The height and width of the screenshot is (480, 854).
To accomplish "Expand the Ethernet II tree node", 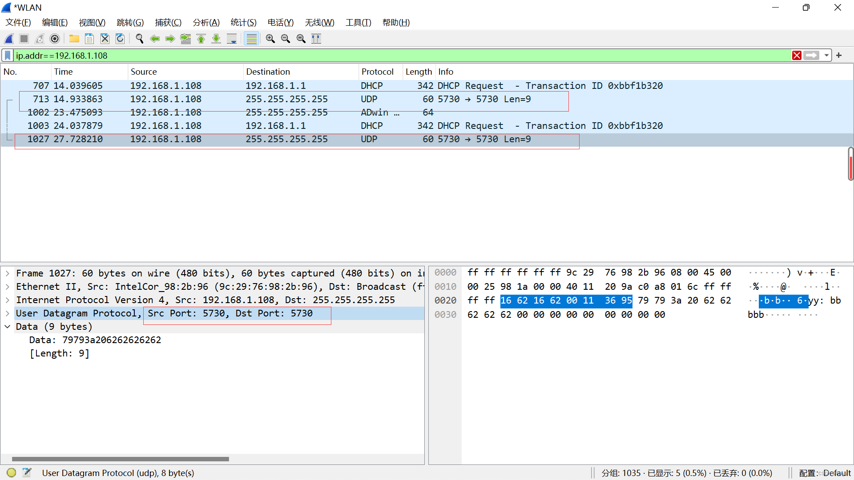I will (x=8, y=287).
